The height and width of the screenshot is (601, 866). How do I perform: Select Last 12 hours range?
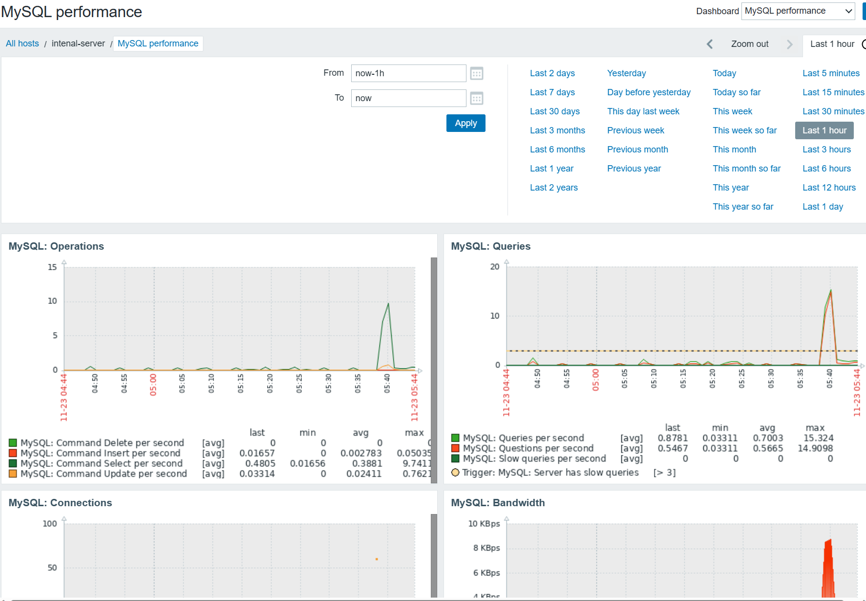829,188
